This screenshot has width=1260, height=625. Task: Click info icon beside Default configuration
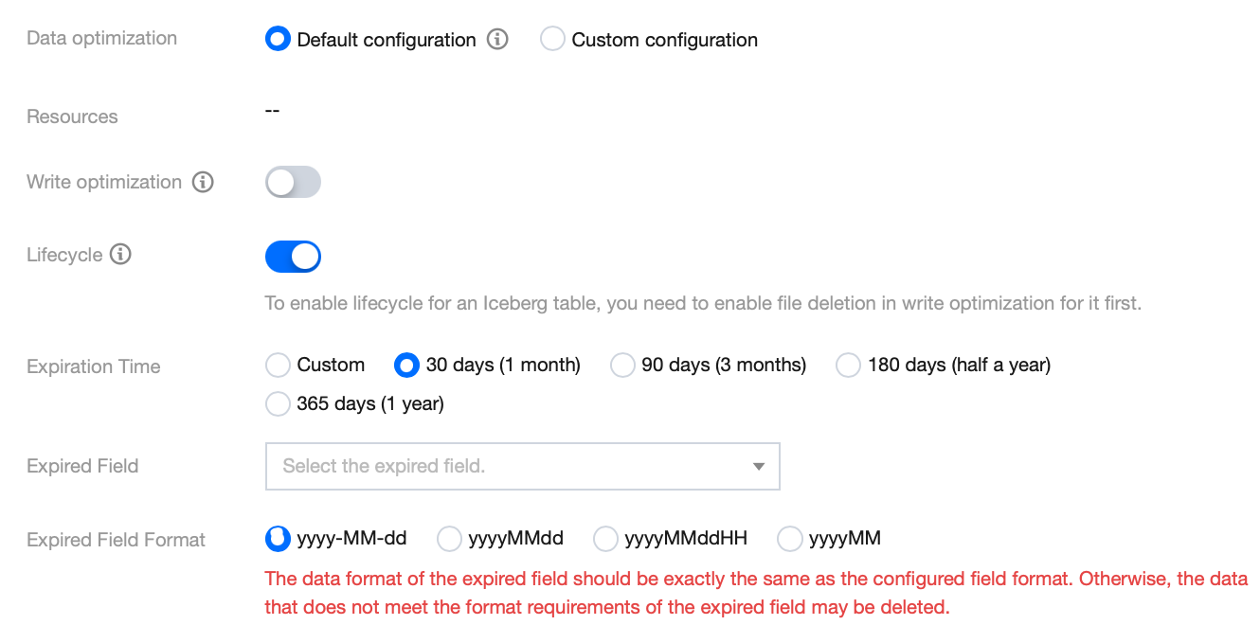point(497,40)
